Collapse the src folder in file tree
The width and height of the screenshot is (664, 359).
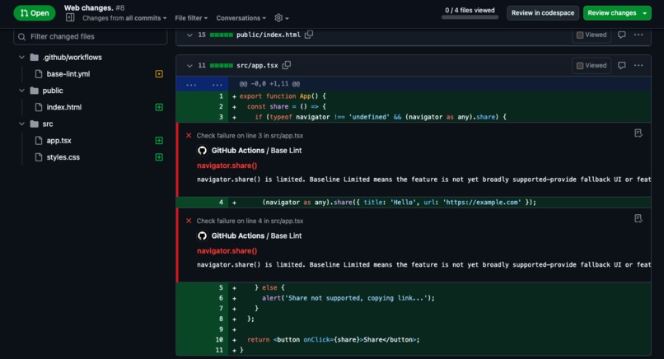tap(21, 124)
